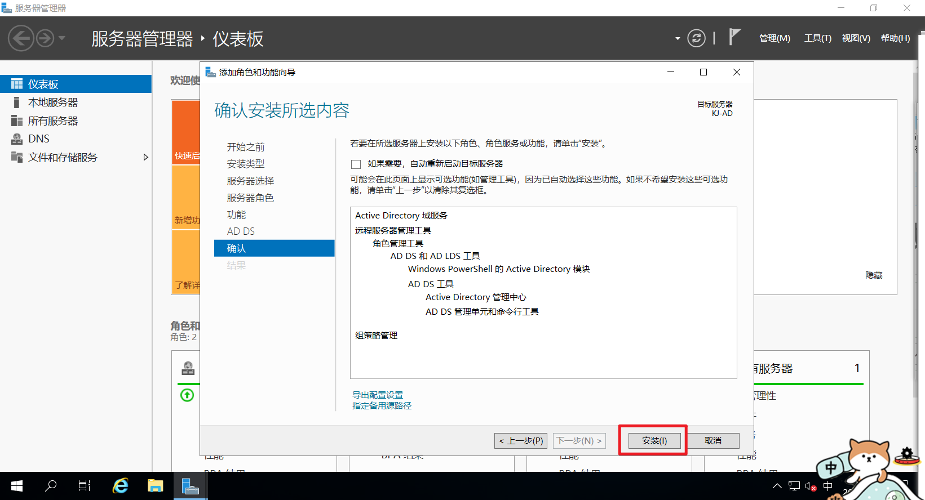Click the wizard title bar icon
This screenshot has width=925, height=500.
point(211,72)
